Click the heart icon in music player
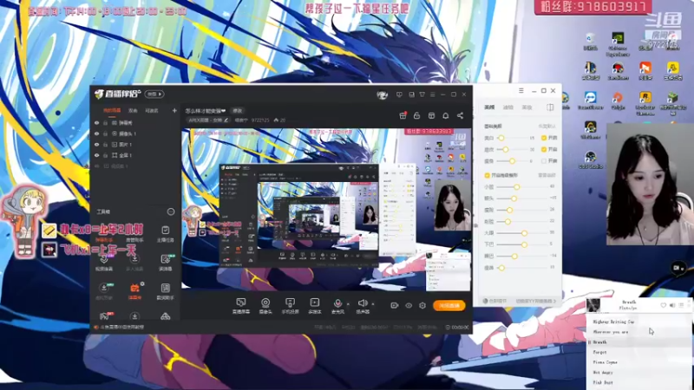Image resolution: width=694 pixels, height=390 pixels. tap(663, 305)
